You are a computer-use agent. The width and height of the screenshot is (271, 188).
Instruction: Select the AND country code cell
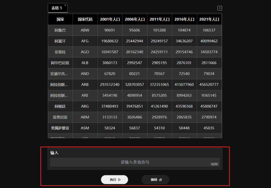point(85,74)
